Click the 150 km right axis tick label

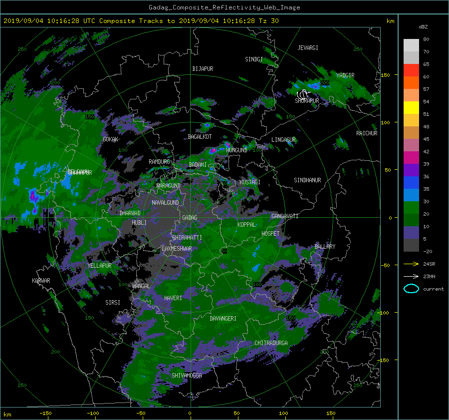point(385,75)
